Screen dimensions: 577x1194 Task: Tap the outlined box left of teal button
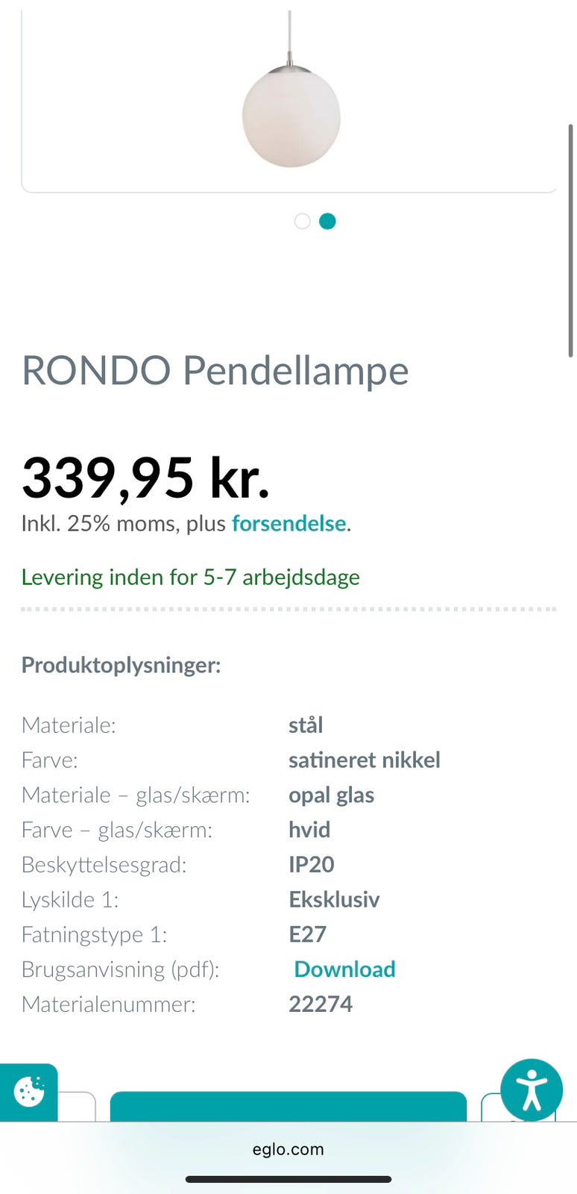coord(78,1107)
